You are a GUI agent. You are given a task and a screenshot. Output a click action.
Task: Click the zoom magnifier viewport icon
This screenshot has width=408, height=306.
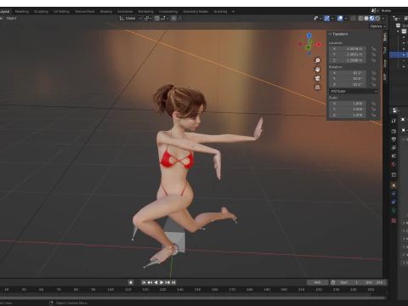[x=318, y=60]
